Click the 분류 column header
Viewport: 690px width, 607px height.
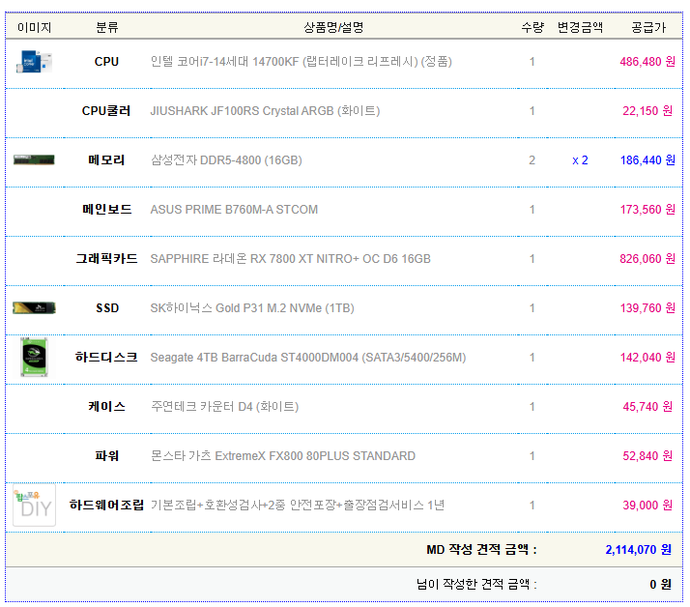click(107, 28)
